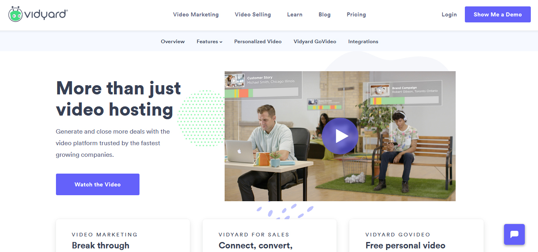
Task: Open the Video Selling menu
Action: [253, 14]
